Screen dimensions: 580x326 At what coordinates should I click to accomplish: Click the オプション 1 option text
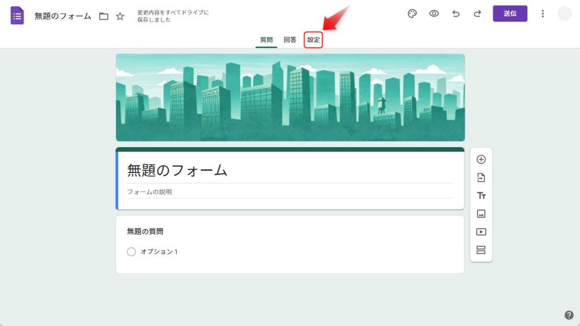pos(159,252)
